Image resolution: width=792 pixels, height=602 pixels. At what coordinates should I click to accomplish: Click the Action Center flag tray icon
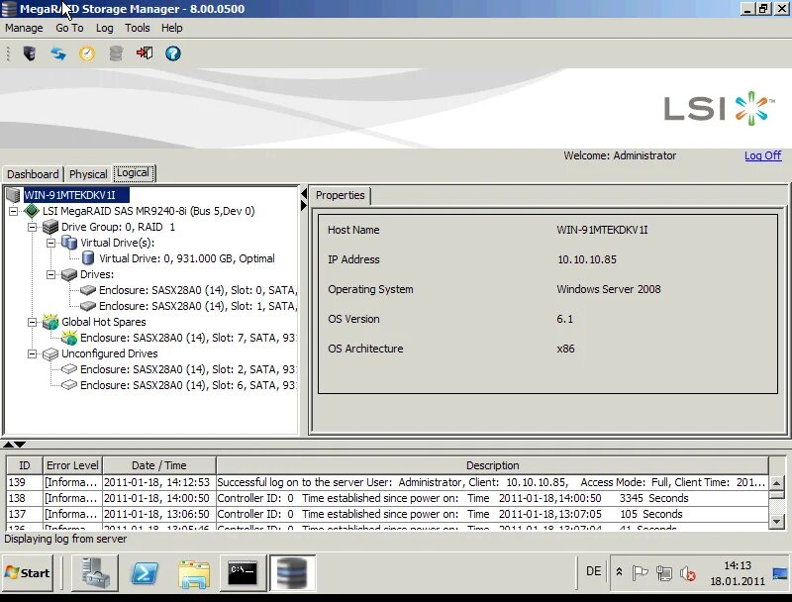pyautogui.click(x=640, y=572)
